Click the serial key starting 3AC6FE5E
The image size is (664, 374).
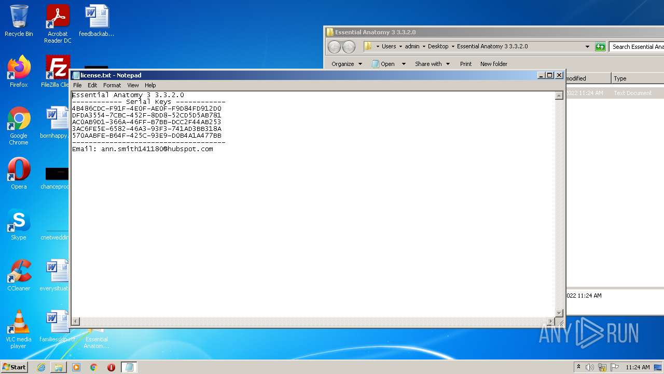[x=147, y=129]
